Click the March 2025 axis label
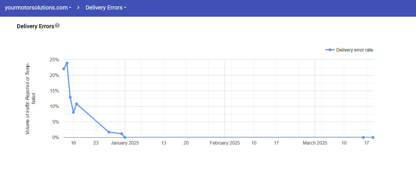Viewport: 416px width, 171px height. 315,143
